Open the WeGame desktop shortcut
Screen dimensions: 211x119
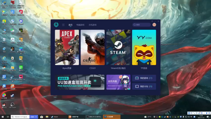click(x=12, y=50)
